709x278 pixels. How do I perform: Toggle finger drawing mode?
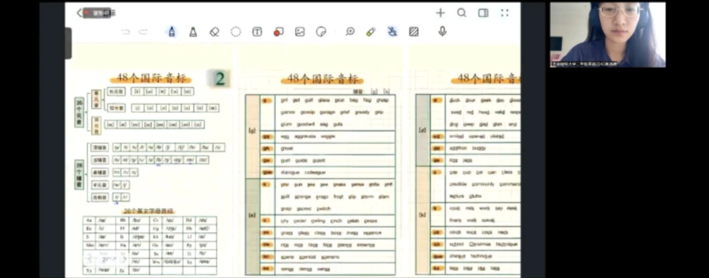tap(392, 31)
